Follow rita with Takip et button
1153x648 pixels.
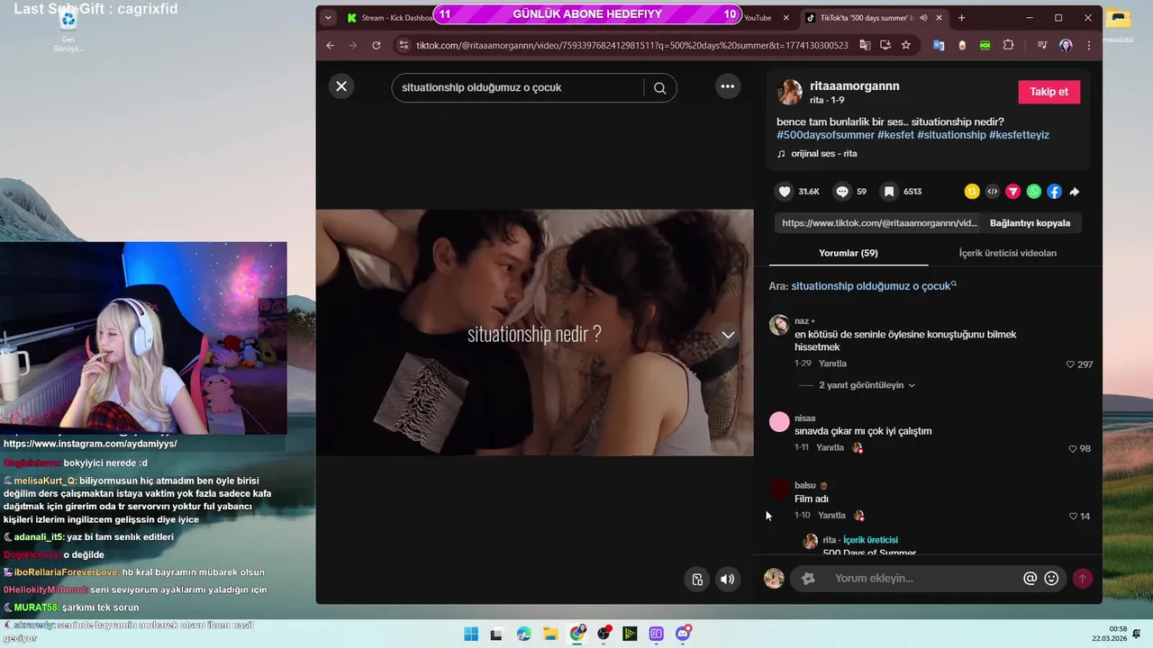pos(1049,92)
